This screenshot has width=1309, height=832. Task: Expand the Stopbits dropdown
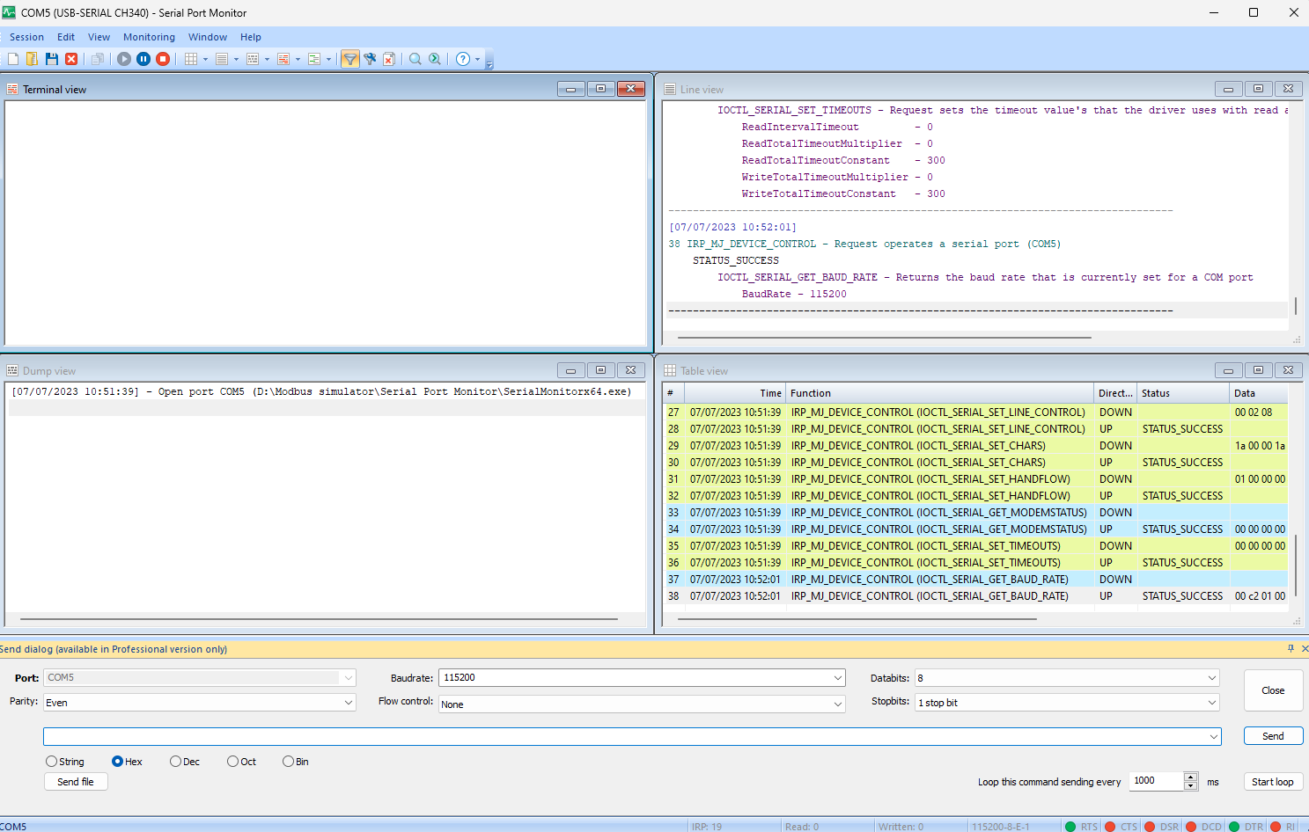coord(1211,703)
